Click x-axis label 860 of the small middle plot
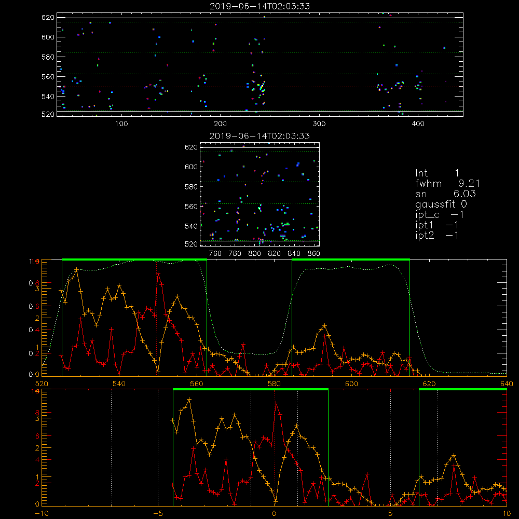The image size is (519, 519). [x=314, y=254]
